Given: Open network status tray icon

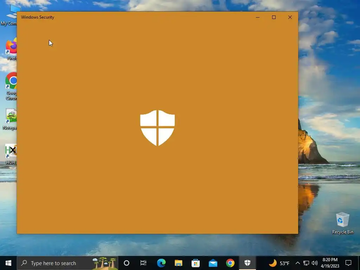Looking at the screenshot, I should pos(306,263).
